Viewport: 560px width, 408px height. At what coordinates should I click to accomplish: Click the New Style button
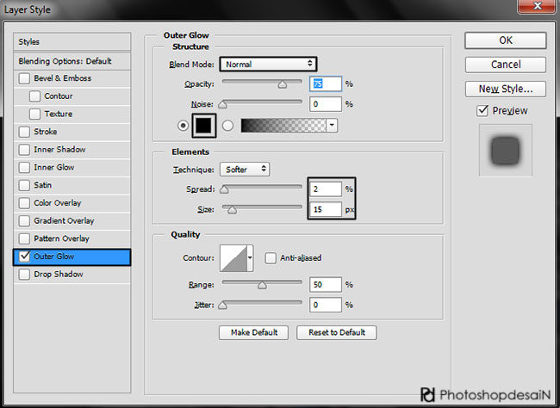click(505, 89)
